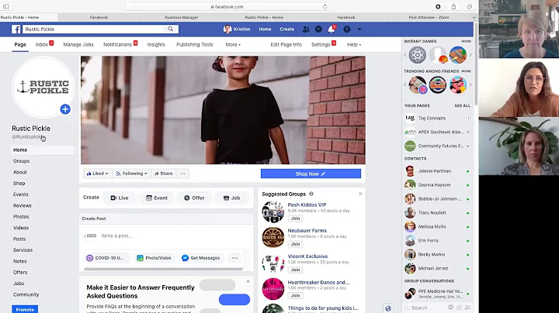Open the Publishing Tools tab
This screenshot has width=559, height=313.
coord(195,44)
